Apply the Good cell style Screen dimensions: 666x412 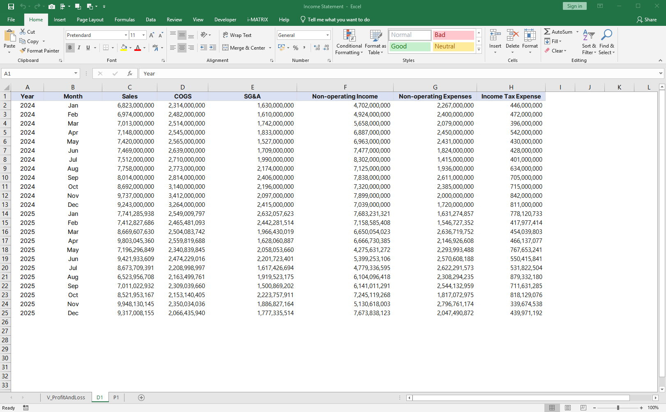click(410, 46)
